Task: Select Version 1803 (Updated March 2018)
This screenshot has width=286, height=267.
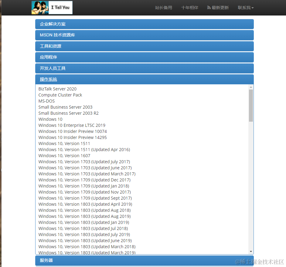Action: tap(87, 247)
